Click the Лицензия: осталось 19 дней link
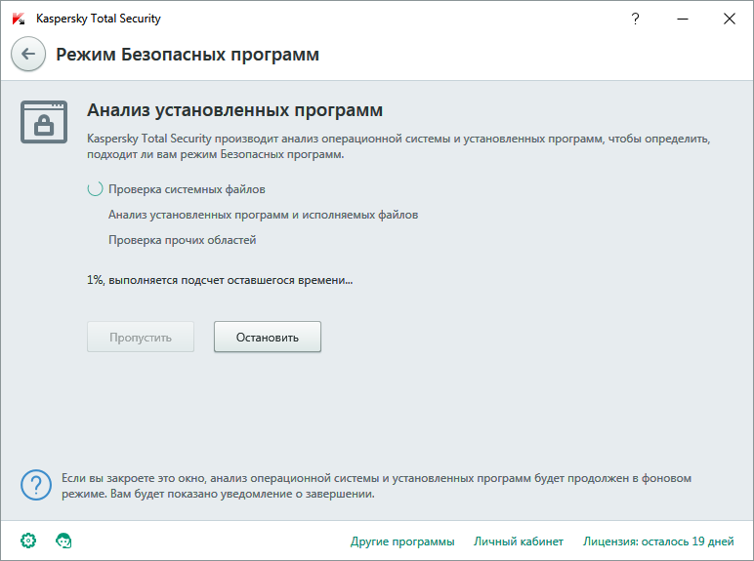This screenshot has width=754, height=561. pos(658,541)
